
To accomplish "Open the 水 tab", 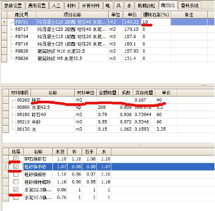I will click(129, 6).
